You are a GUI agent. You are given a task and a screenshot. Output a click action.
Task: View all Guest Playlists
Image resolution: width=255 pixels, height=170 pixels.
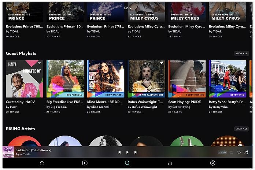(241, 53)
